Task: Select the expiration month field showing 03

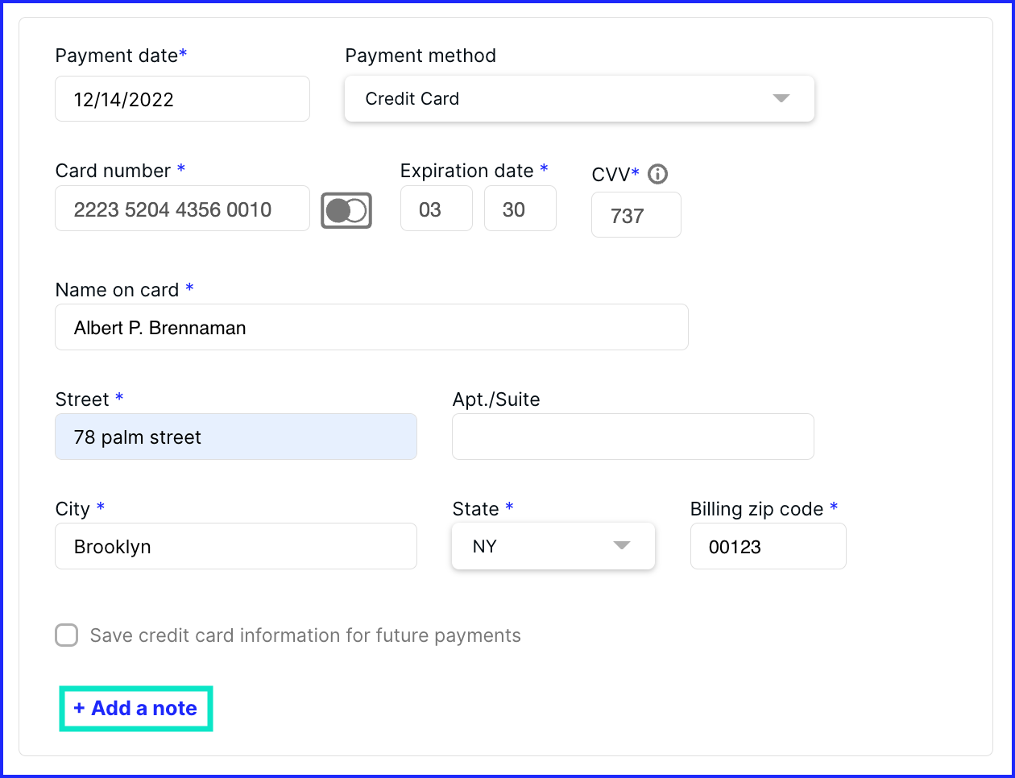Action: (x=437, y=209)
